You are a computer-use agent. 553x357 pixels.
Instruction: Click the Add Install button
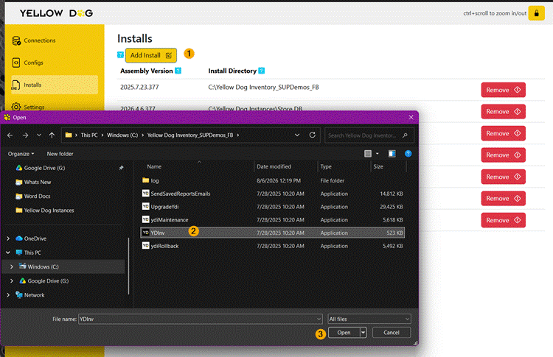pos(151,55)
